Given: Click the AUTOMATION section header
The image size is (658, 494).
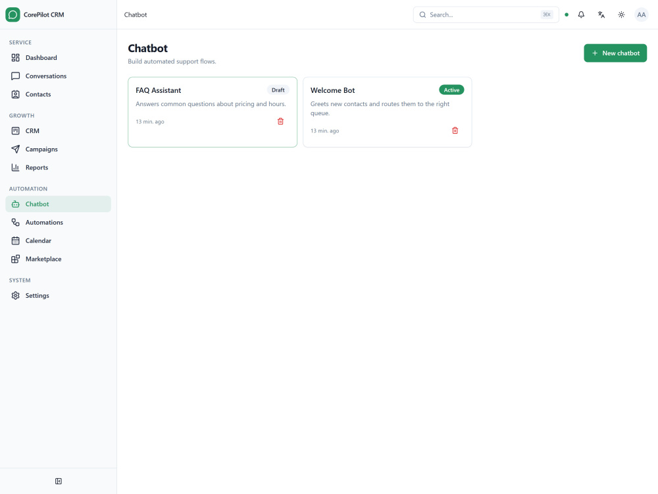Looking at the screenshot, I should pyautogui.click(x=28, y=188).
